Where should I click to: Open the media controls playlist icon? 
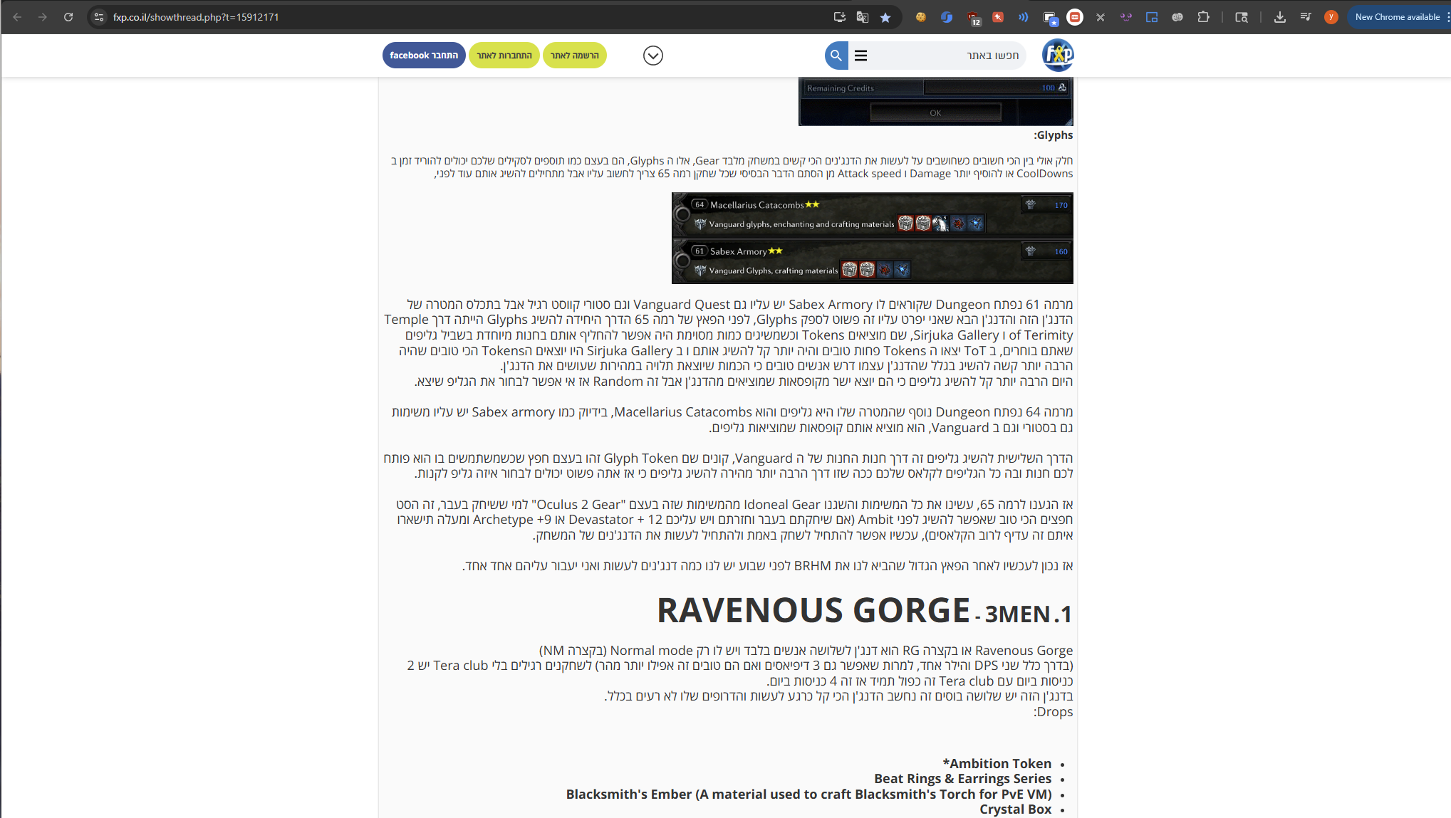[x=1306, y=17]
